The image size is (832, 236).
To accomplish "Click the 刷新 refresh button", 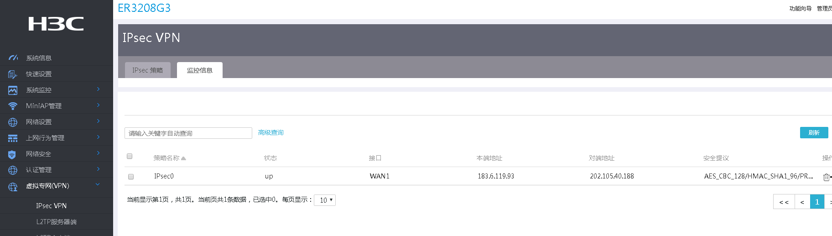I will [814, 133].
